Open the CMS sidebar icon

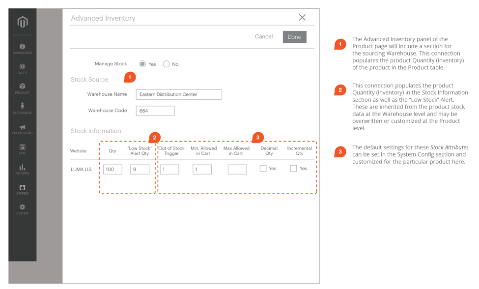point(23,148)
